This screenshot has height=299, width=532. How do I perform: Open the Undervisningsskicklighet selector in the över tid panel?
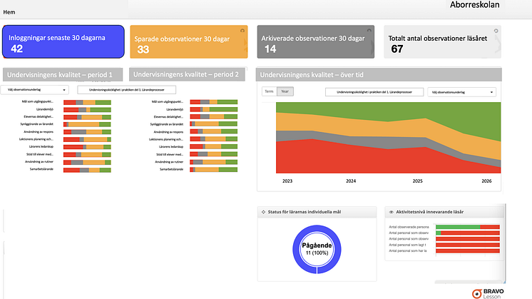tap(374, 91)
